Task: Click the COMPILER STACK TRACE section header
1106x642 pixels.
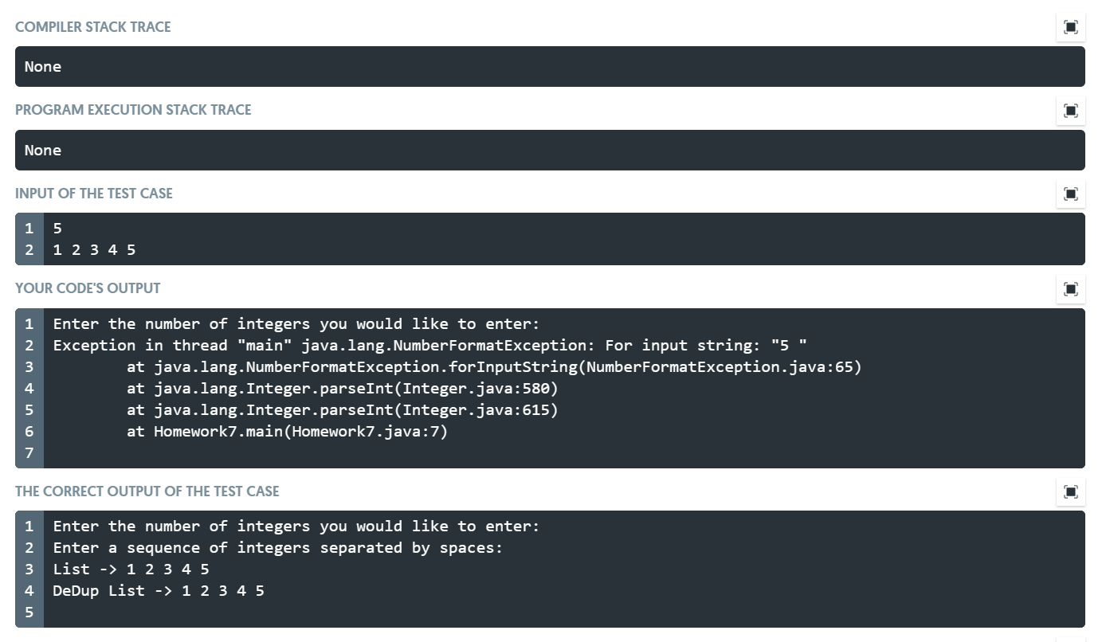Action: [x=92, y=26]
